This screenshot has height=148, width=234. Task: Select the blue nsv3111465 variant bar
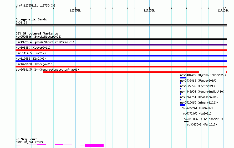(121, 56)
